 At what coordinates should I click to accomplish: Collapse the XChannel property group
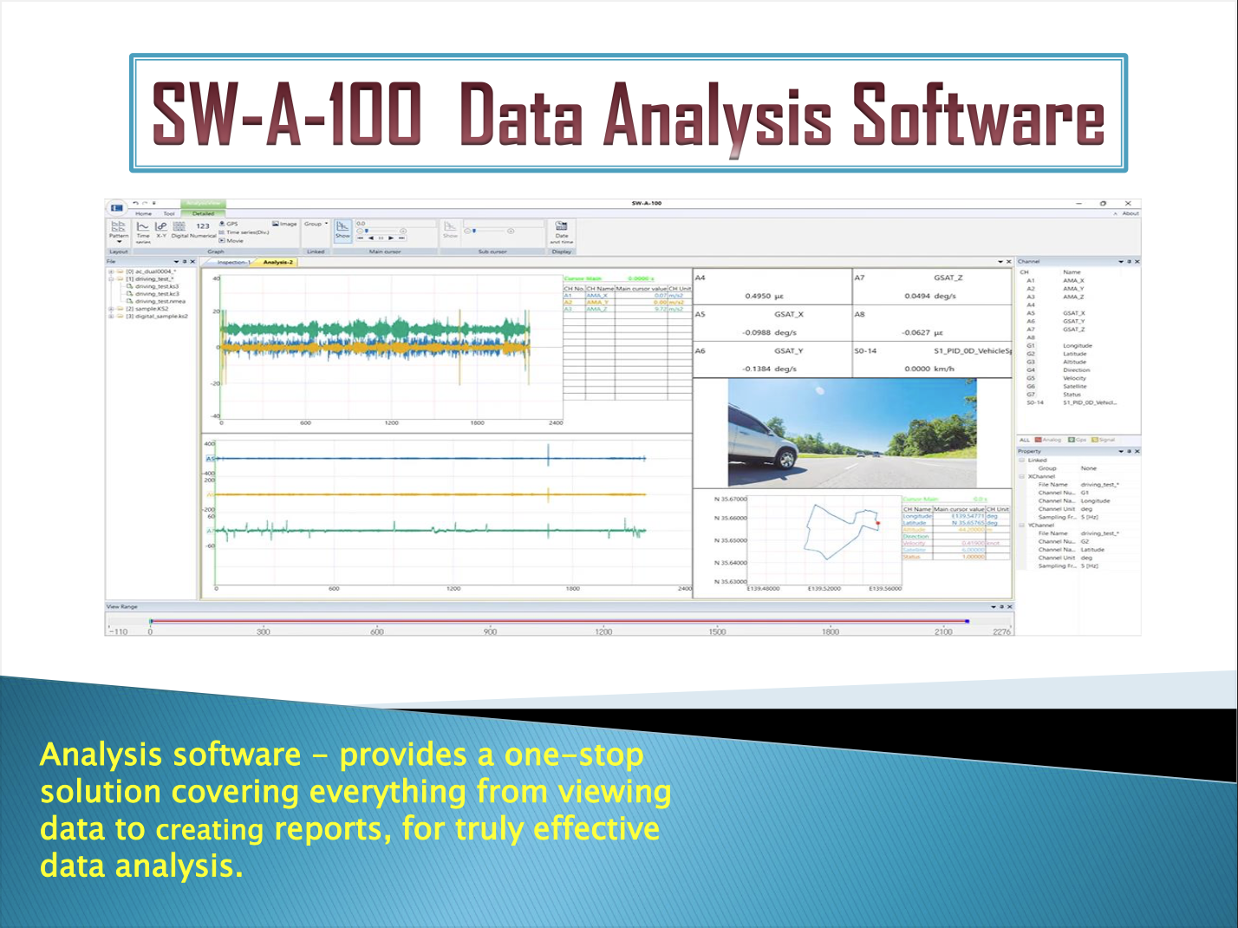pos(1022,476)
